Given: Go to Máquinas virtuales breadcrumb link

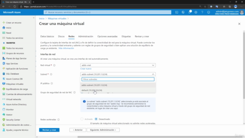Looking at the screenshot, I should coord(57,18).
